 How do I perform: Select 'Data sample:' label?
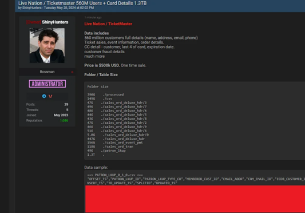coord(96,167)
